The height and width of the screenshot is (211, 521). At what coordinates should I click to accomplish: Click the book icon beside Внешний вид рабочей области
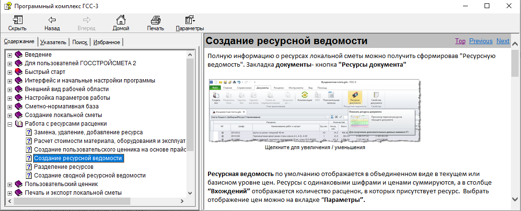[19, 89]
